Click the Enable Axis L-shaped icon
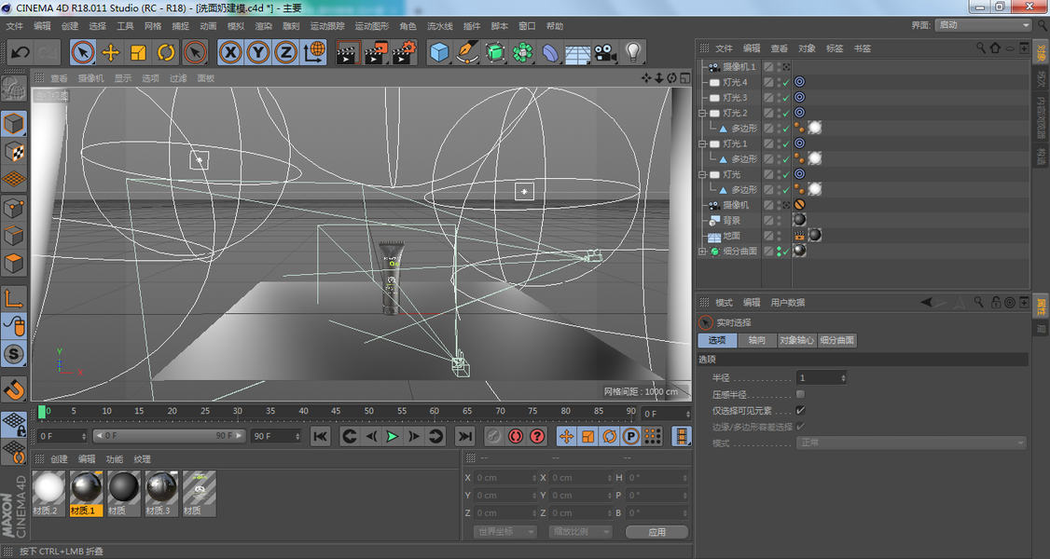1050x559 pixels. 13,298
